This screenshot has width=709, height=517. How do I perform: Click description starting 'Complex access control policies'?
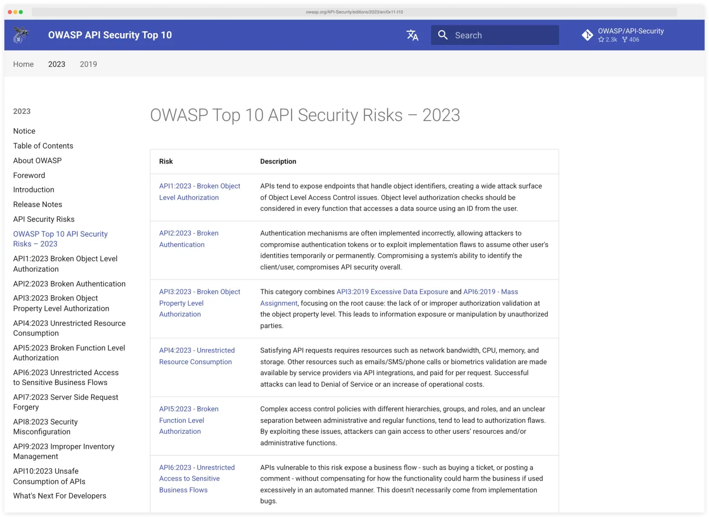point(403,426)
